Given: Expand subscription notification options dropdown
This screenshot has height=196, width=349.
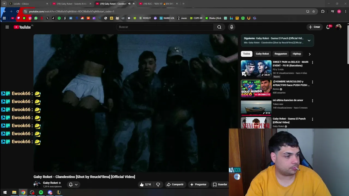Looking at the screenshot, I should tap(76, 185).
